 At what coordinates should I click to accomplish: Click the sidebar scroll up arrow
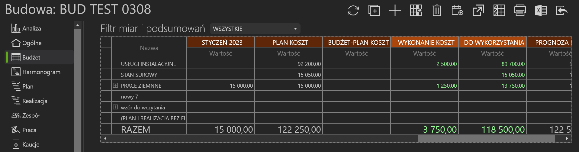coord(78,25)
